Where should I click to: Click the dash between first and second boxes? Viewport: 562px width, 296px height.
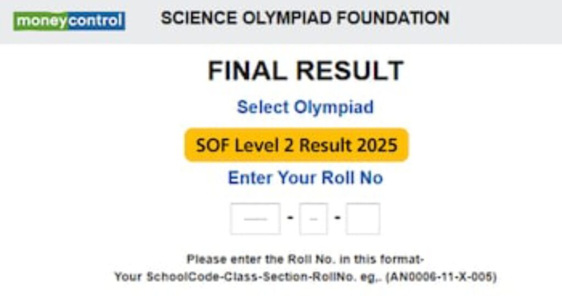290,218
